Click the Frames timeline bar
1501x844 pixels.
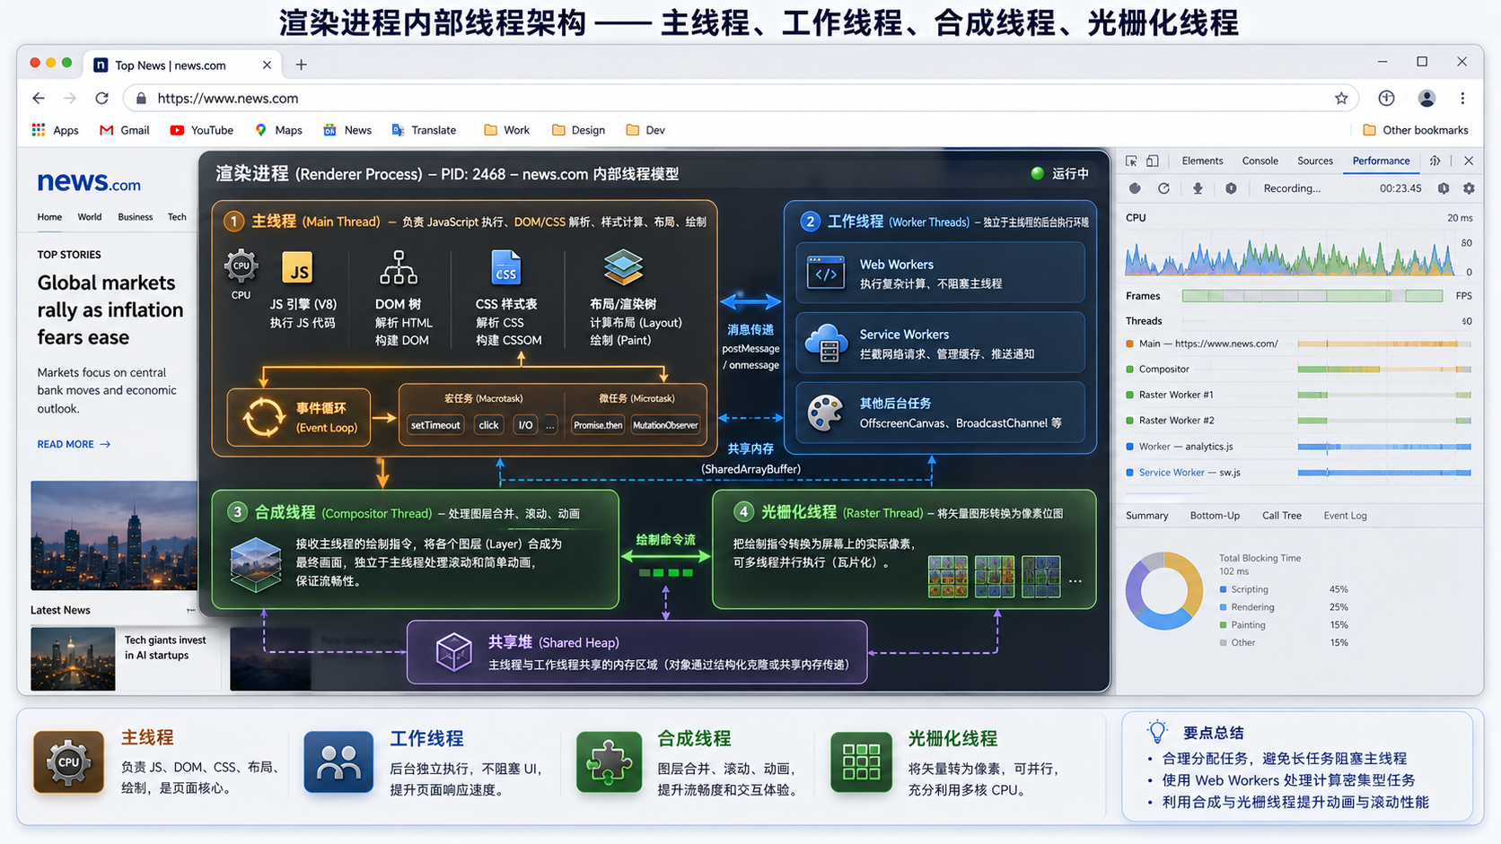click(x=1312, y=296)
